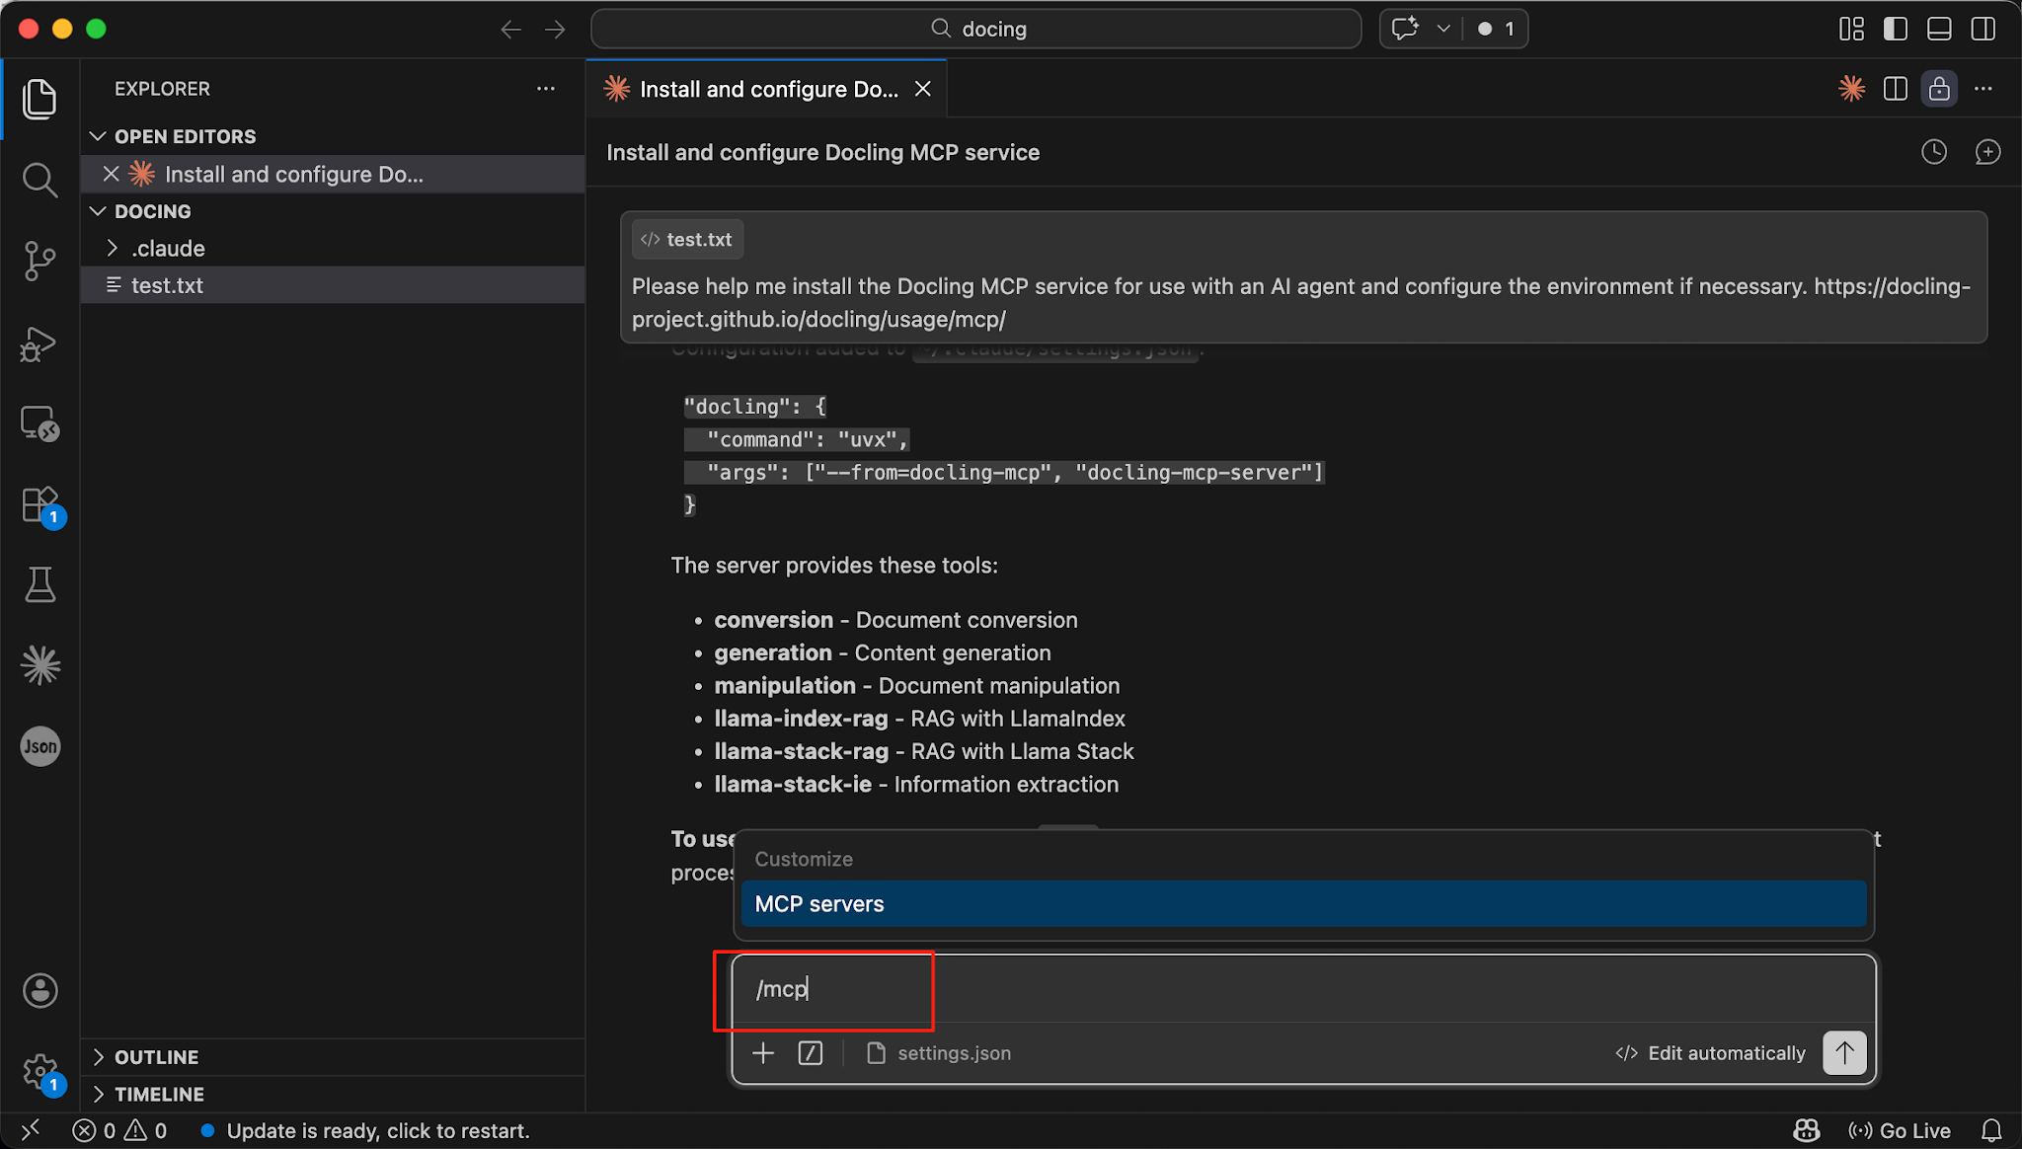Select MCP servers from command list
The image size is (2022, 1149).
1303,904
